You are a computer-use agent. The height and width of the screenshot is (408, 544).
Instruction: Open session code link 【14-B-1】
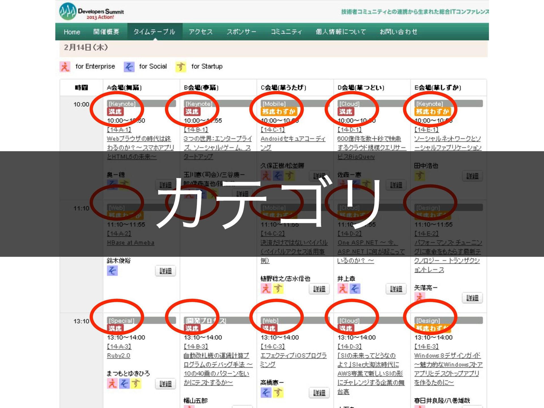point(196,130)
